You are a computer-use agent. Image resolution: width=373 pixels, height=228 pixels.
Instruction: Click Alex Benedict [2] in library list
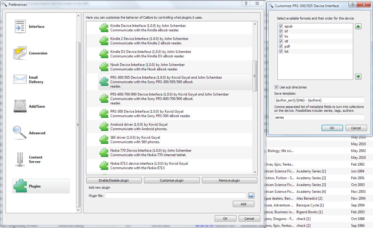coord(309,198)
